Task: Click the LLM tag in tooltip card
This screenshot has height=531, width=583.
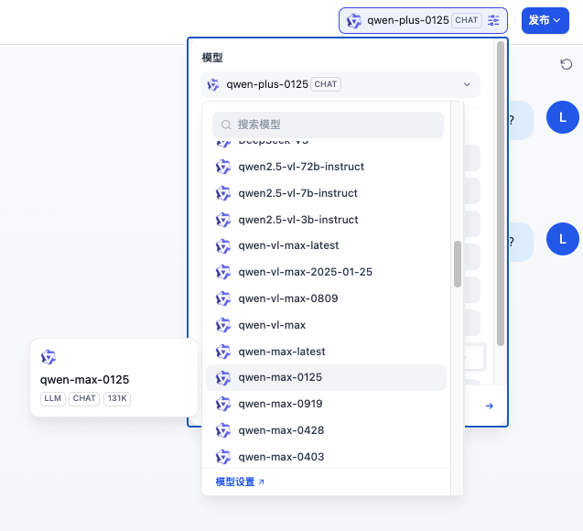Action: pos(53,398)
